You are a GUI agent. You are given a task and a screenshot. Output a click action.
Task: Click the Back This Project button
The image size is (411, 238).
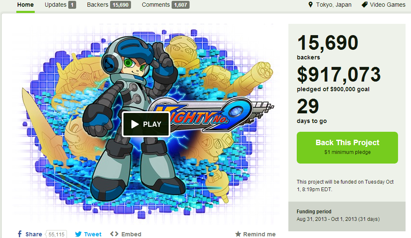coord(347,148)
